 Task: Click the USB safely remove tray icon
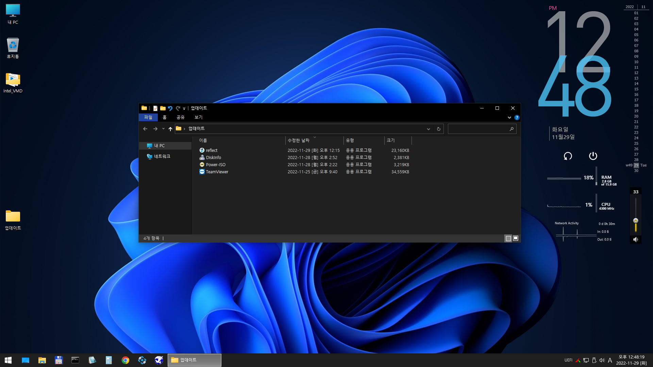(x=594, y=360)
